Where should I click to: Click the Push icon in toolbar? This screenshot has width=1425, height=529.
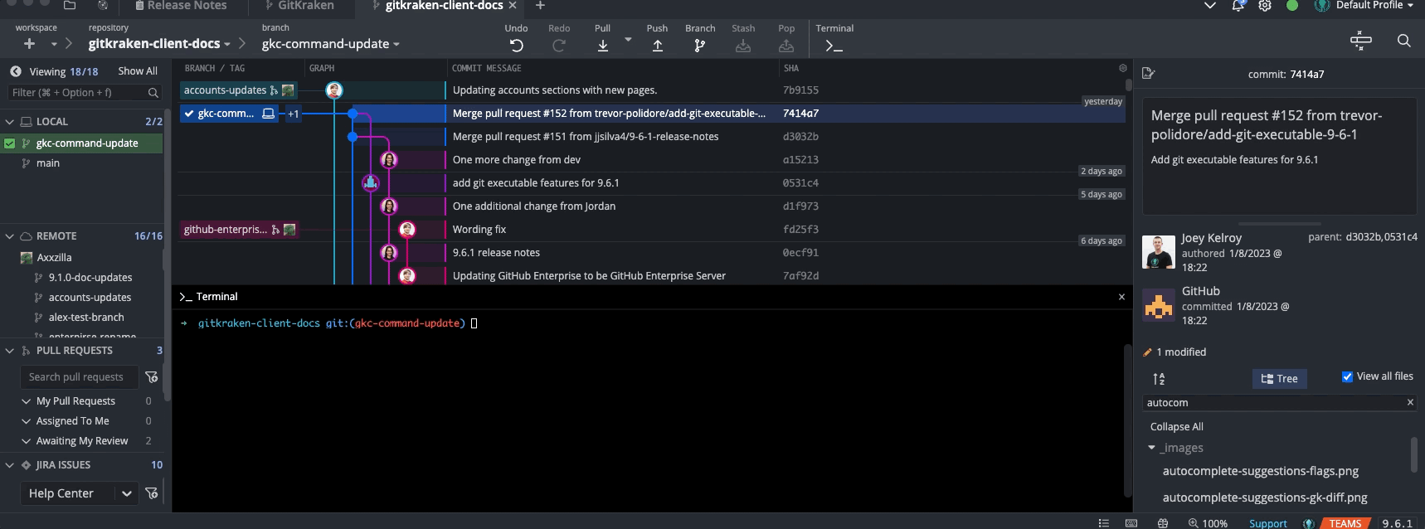click(657, 46)
